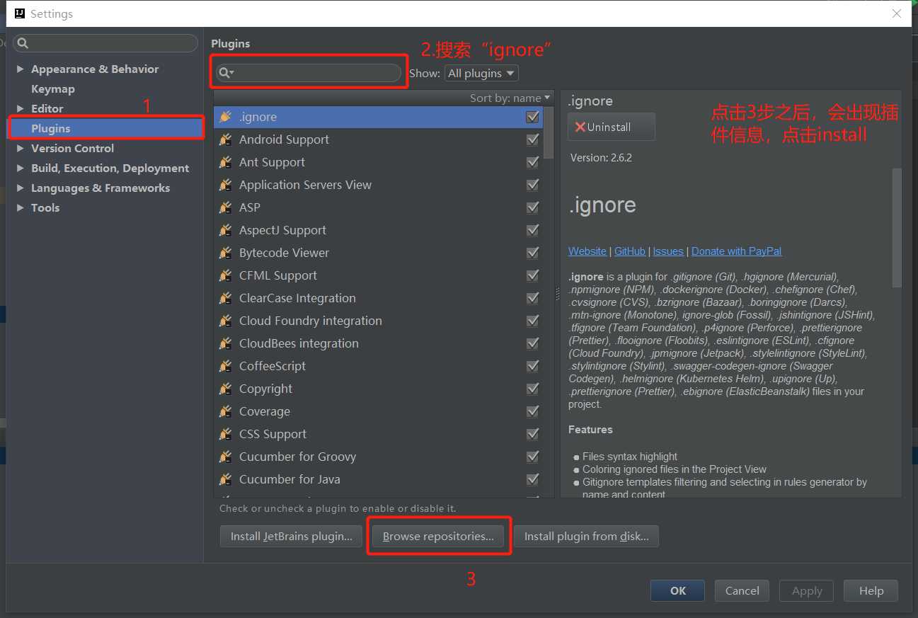
Task: Click Browse repositories button
Action: pos(438,536)
